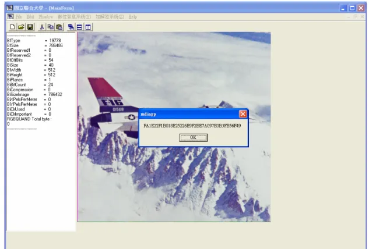
Task: Click the MDI child system icon in menu bar
Action: [10, 17]
